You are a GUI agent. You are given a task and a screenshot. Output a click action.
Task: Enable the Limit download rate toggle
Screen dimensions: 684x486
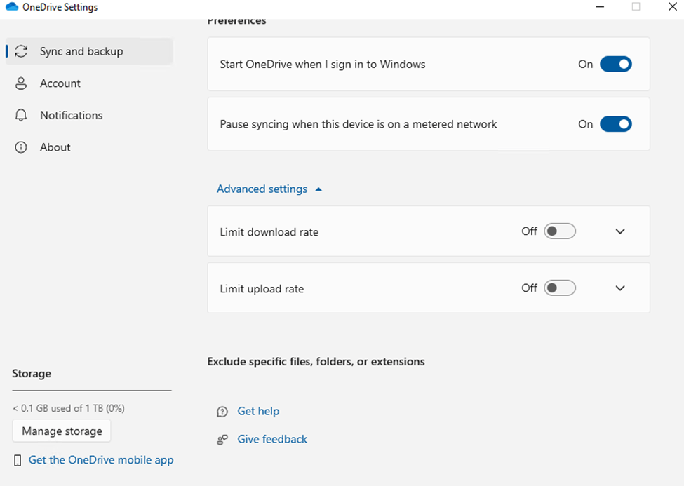pyautogui.click(x=560, y=231)
